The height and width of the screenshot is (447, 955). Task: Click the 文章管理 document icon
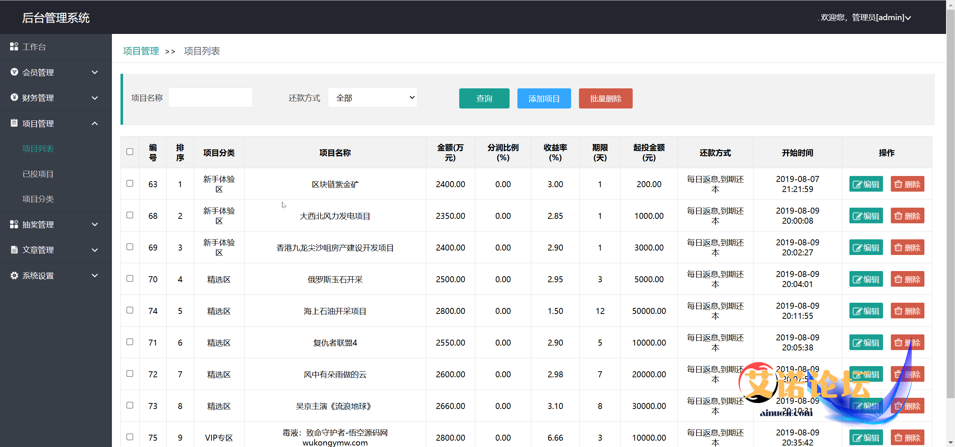coord(14,249)
